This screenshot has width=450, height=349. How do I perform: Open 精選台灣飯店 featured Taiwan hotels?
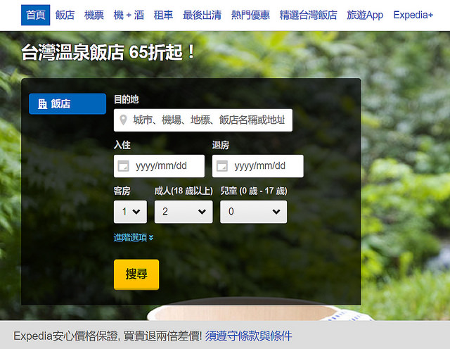[308, 15]
